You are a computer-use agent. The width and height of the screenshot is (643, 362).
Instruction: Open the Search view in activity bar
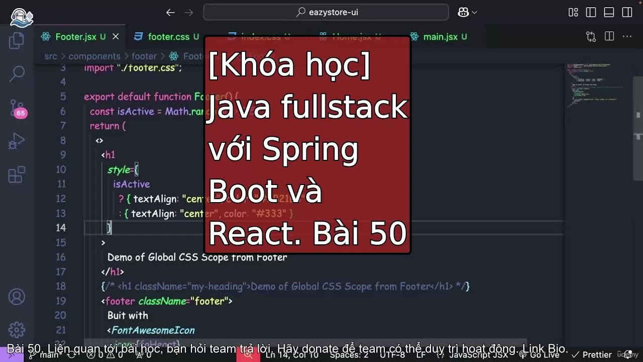(x=17, y=74)
